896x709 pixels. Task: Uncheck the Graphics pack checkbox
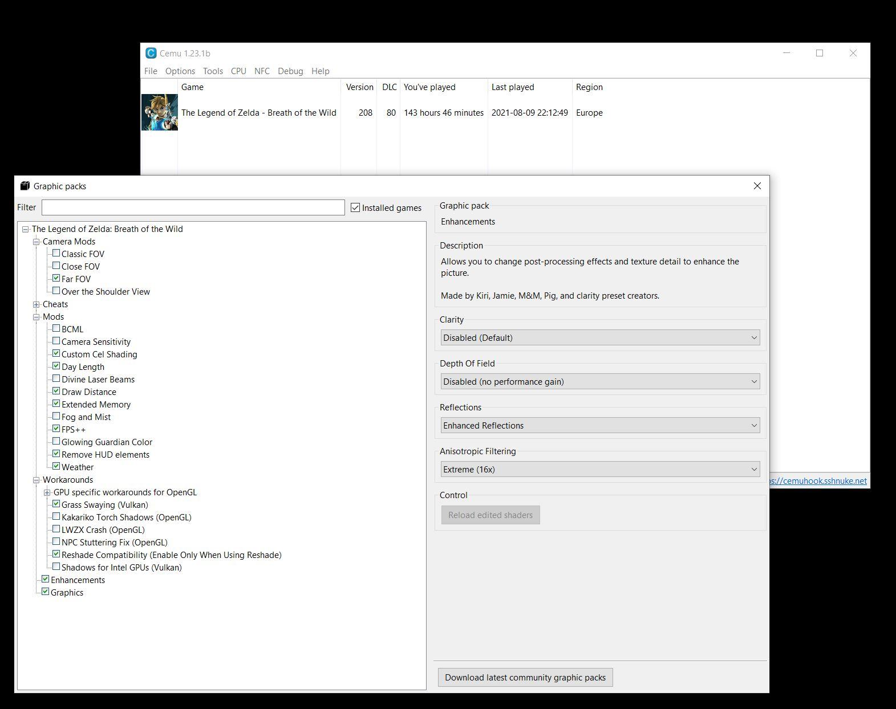(x=46, y=592)
